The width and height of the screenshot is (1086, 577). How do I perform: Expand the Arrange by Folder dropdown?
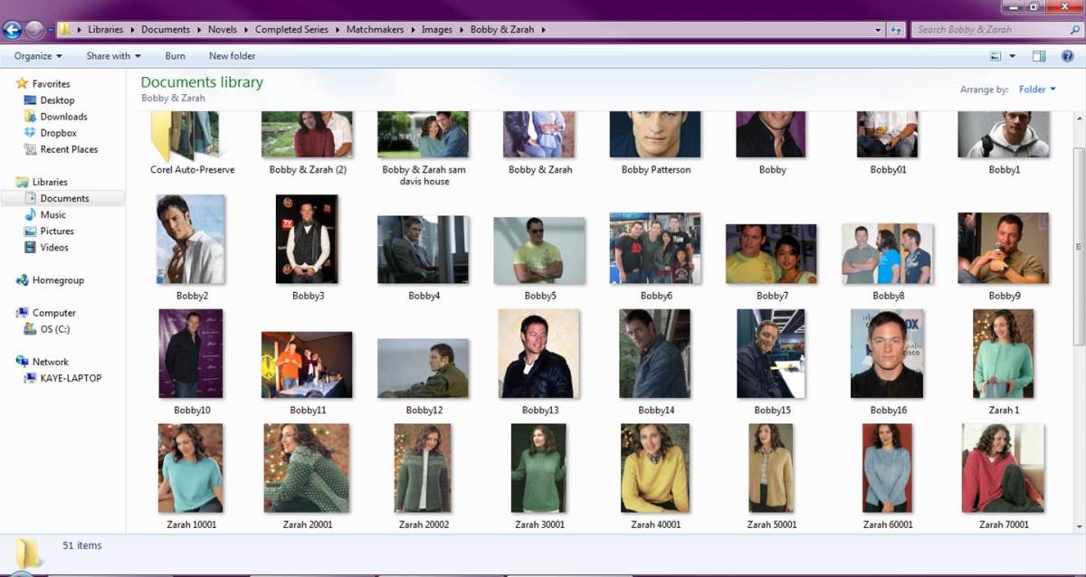click(1037, 90)
